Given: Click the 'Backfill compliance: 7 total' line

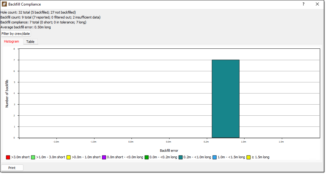Looking at the screenshot, I should (44, 22).
